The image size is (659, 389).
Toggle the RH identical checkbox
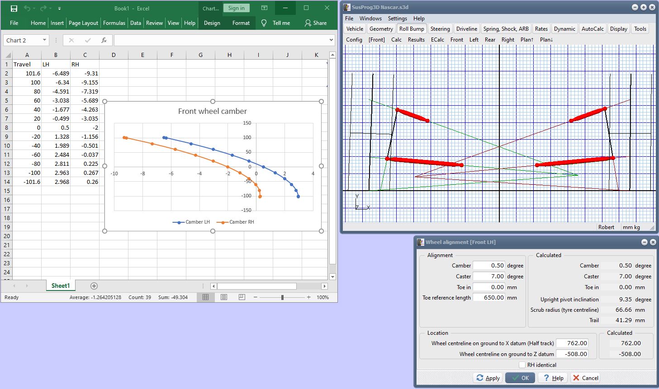pos(522,365)
